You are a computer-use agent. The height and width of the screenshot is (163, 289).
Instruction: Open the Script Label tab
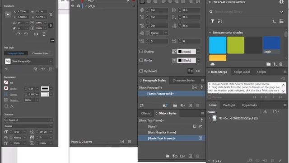pyautogui.click(x=242, y=72)
